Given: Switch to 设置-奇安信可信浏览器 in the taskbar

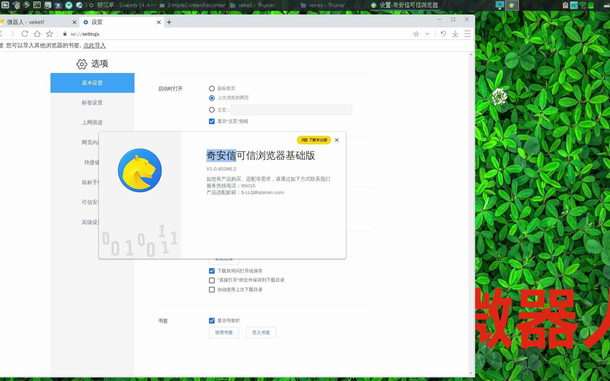Looking at the screenshot, I should pyautogui.click(x=405, y=5).
